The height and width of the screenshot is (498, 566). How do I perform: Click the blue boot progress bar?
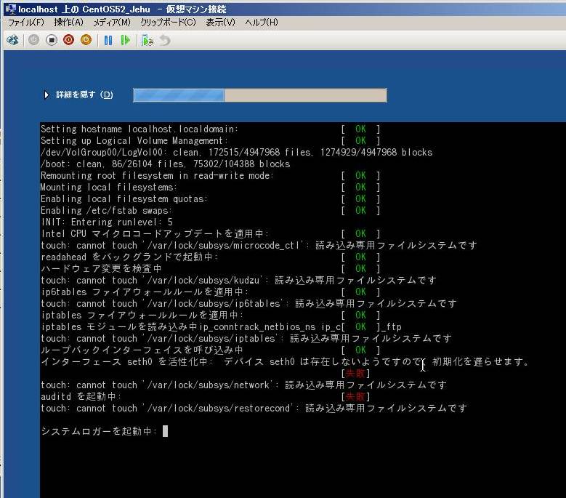260,95
